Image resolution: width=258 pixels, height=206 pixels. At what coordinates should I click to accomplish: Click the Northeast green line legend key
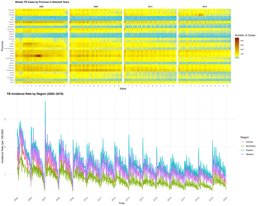click(x=243, y=146)
